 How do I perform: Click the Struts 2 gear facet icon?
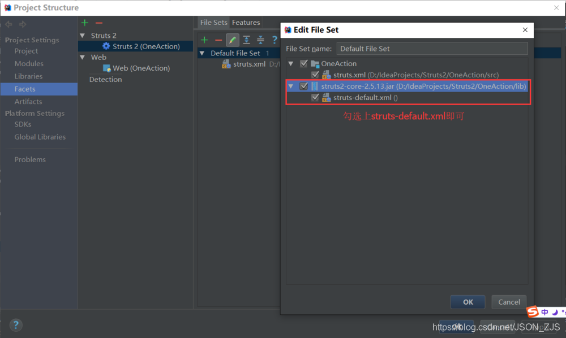106,46
